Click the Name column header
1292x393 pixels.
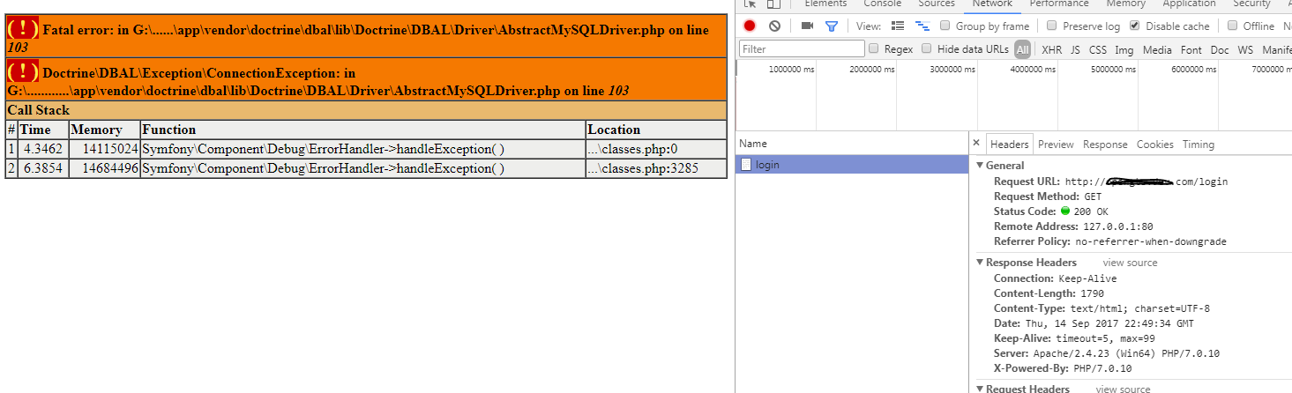tap(852, 144)
